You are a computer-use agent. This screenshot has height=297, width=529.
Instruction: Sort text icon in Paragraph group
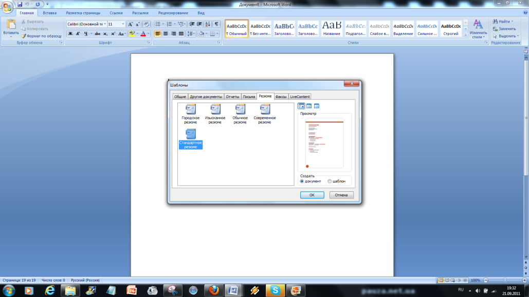[x=208, y=24]
